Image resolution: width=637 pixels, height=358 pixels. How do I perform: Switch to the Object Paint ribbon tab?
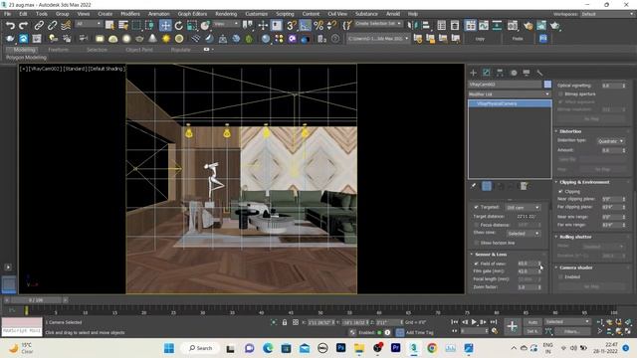(x=139, y=50)
